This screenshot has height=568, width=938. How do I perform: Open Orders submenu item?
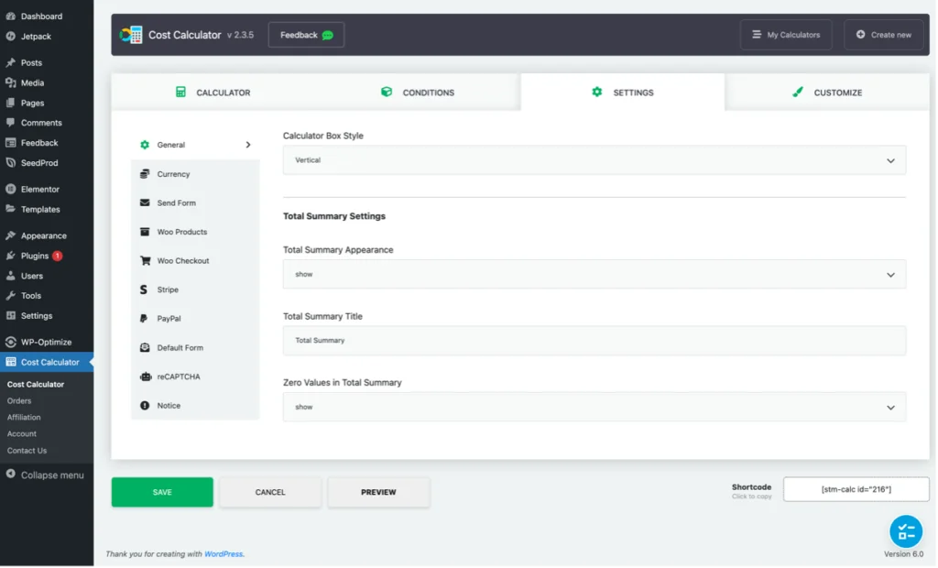point(19,401)
